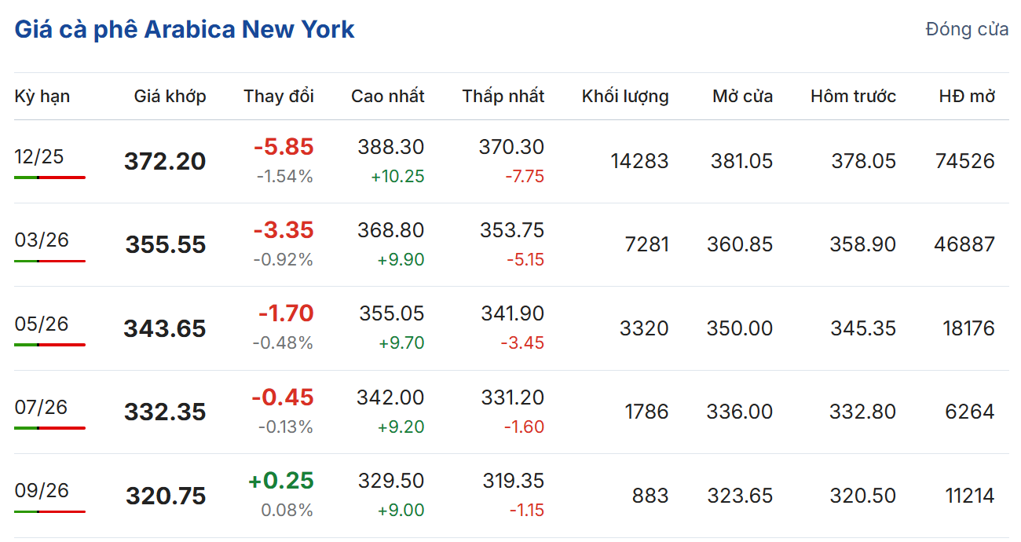1021x542 pixels.
Task: Click the red-green bar under 12/25
Action: (x=49, y=178)
